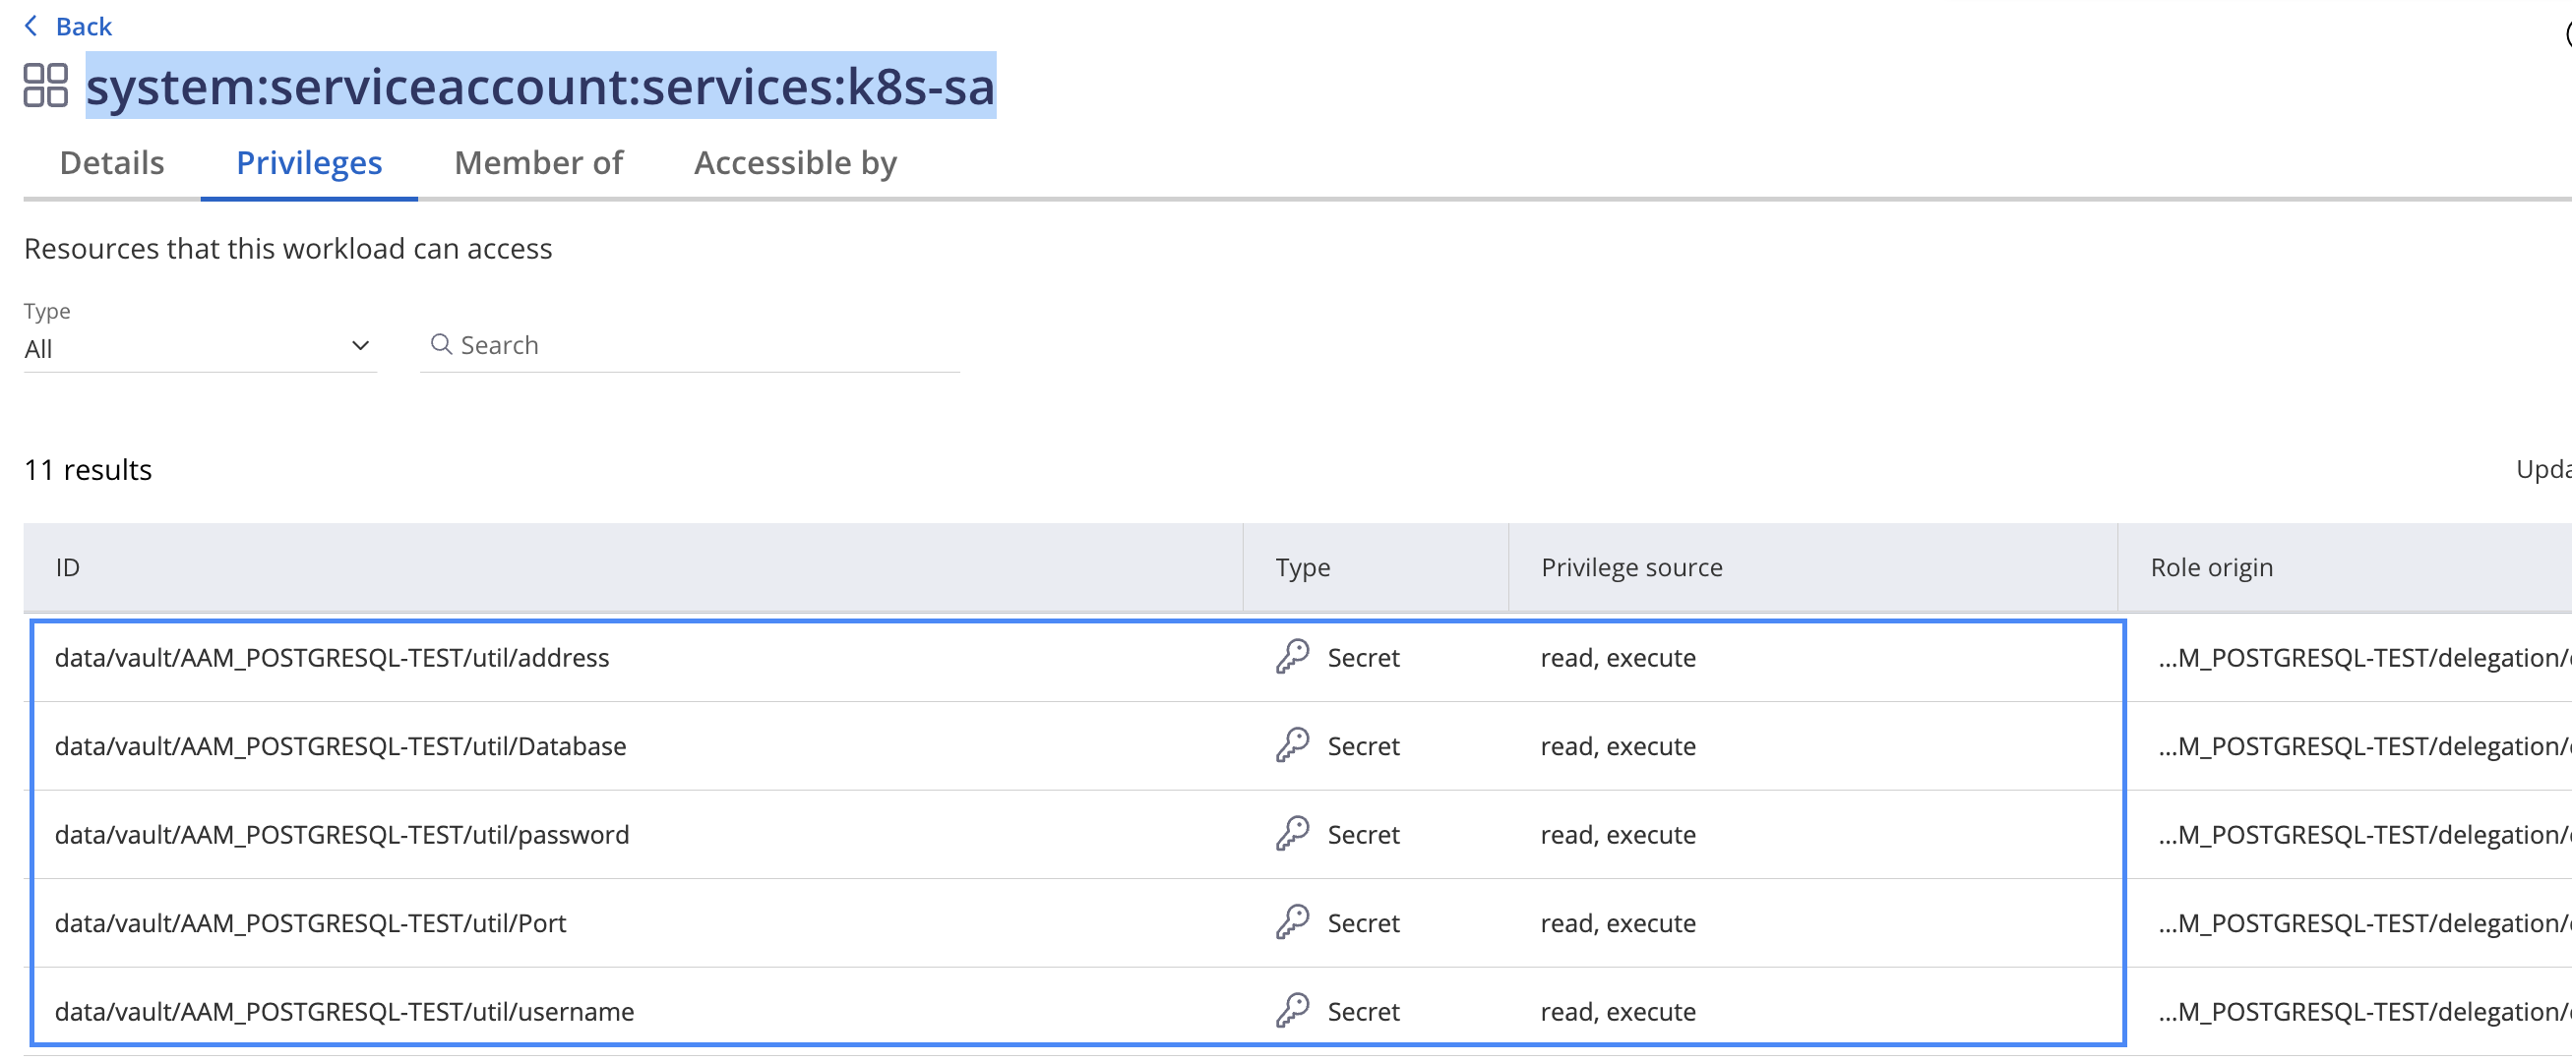Click the key icon in the util/password row
The image size is (2572, 1062).
[x=1292, y=835]
